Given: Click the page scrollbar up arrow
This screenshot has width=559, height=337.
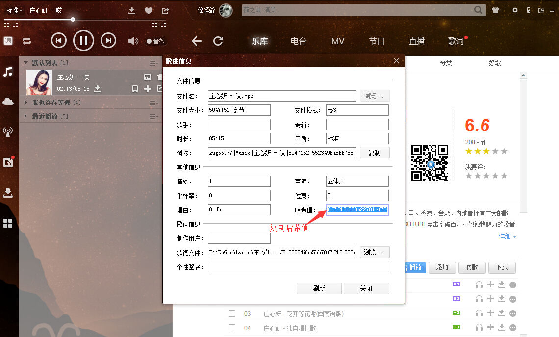Looking at the screenshot, I should click(x=523, y=75).
